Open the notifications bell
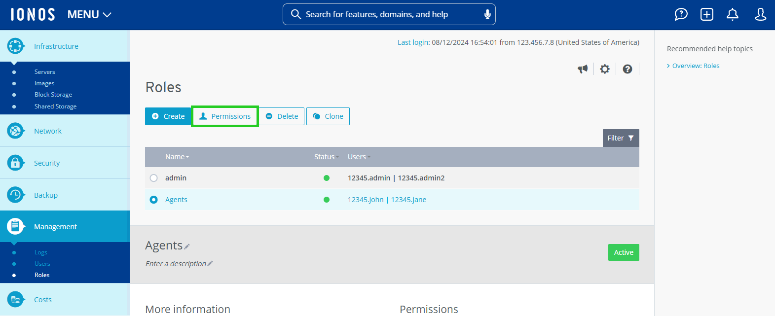The image size is (775, 316). tap(733, 15)
